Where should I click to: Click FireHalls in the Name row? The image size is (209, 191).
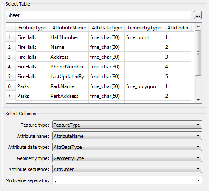point(32,47)
